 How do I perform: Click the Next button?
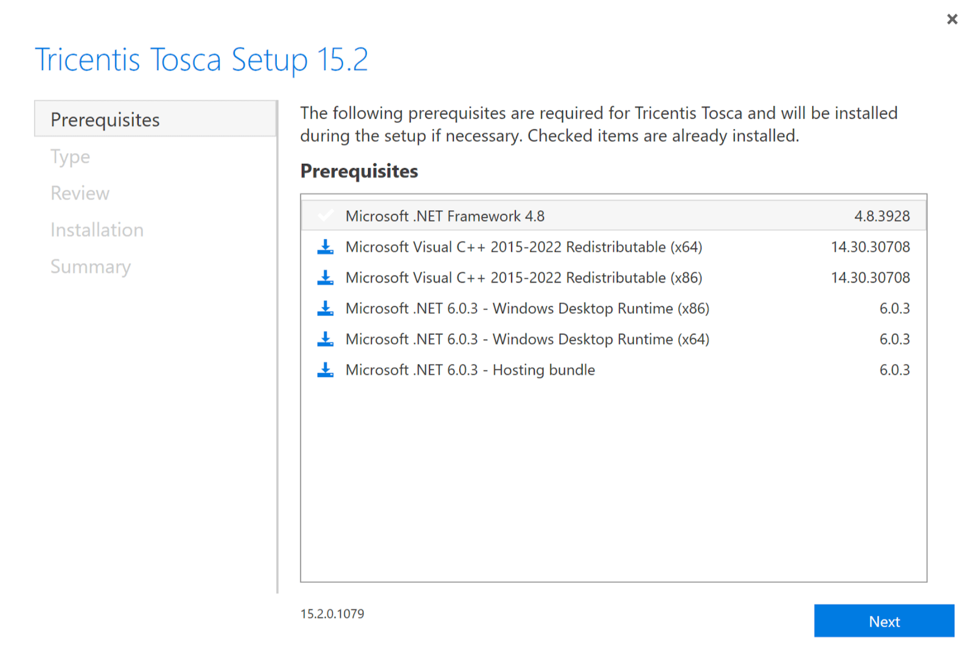coord(883,621)
